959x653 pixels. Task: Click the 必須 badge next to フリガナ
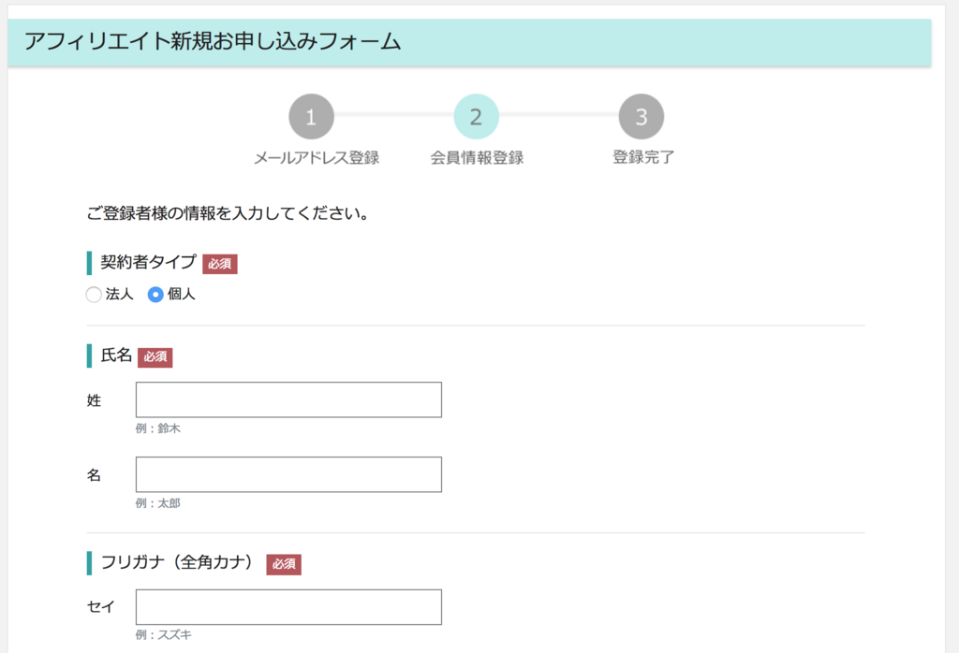coord(284,564)
